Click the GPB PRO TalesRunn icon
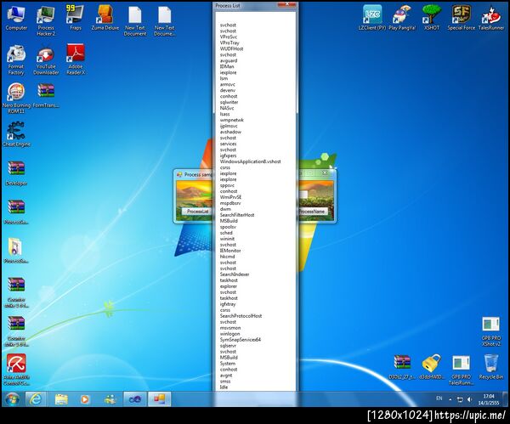 pos(462,370)
